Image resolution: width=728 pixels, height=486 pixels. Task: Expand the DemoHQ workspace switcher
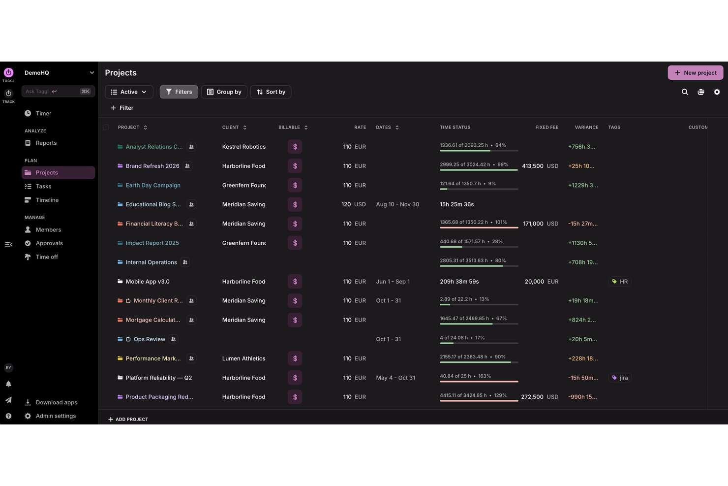[x=59, y=72]
